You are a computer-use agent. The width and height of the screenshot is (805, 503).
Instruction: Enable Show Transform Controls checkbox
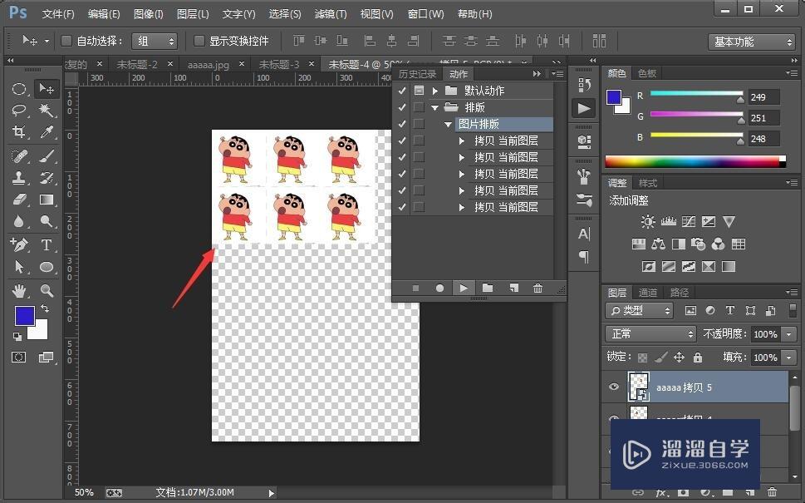[199, 41]
